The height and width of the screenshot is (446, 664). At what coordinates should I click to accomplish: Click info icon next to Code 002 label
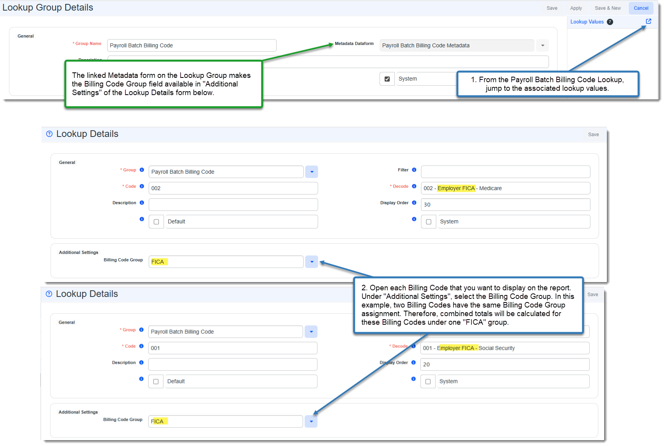(142, 186)
